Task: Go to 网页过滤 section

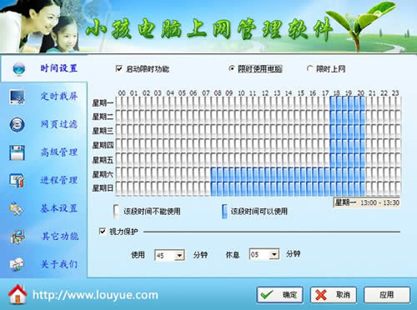Action: pyautogui.click(x=58, y=124)
